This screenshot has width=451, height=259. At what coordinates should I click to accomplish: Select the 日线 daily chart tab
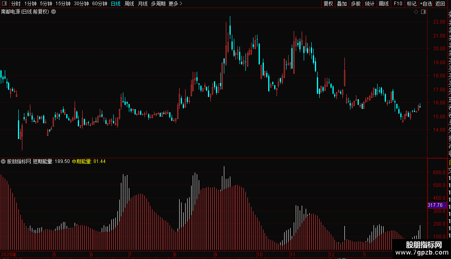point(116,4)
